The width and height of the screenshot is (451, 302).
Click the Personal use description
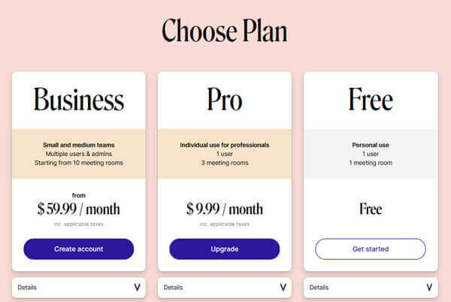click(x=370, y=145)
